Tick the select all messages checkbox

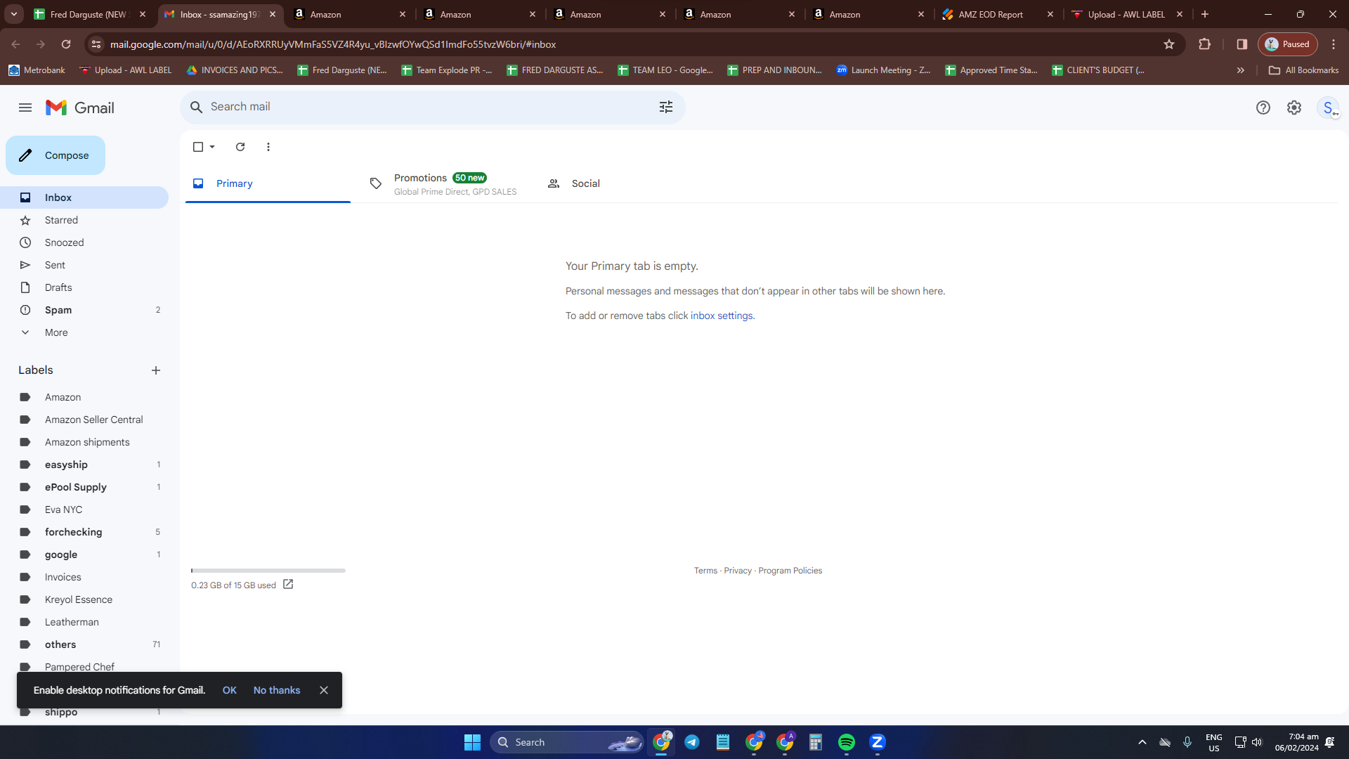pyautogui.click(x=198, y=147)
